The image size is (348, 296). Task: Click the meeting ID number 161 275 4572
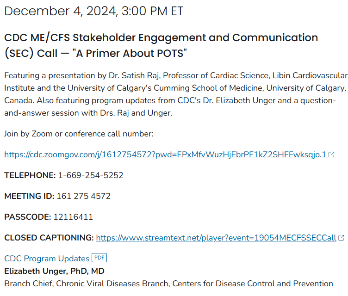83,196
